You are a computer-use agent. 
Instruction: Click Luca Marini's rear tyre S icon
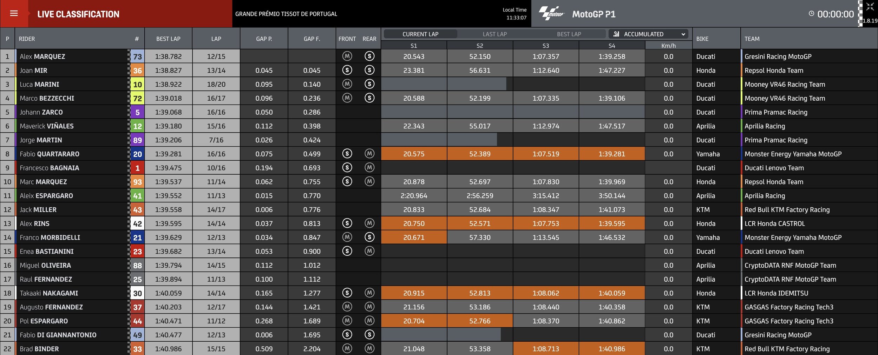click(x=369, y=84)
